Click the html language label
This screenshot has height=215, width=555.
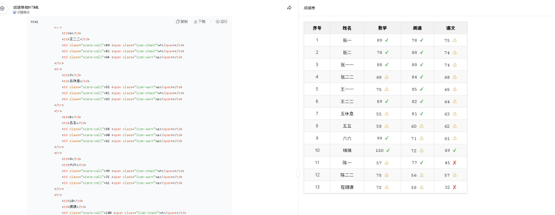(x=34, y=22)
